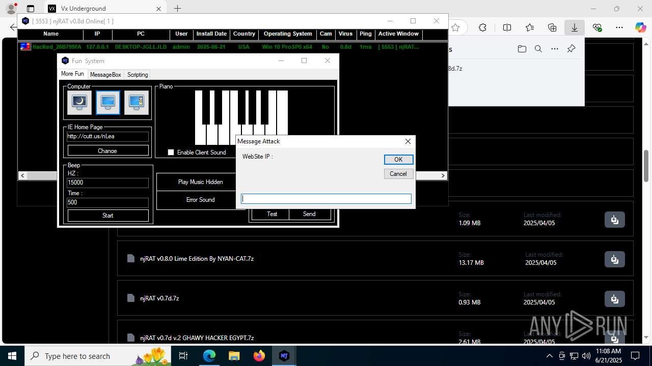The image size is (652, 366).
Task: Open downloads folder icon in panel
Action: pyautogui.click(x=522, y=49)
